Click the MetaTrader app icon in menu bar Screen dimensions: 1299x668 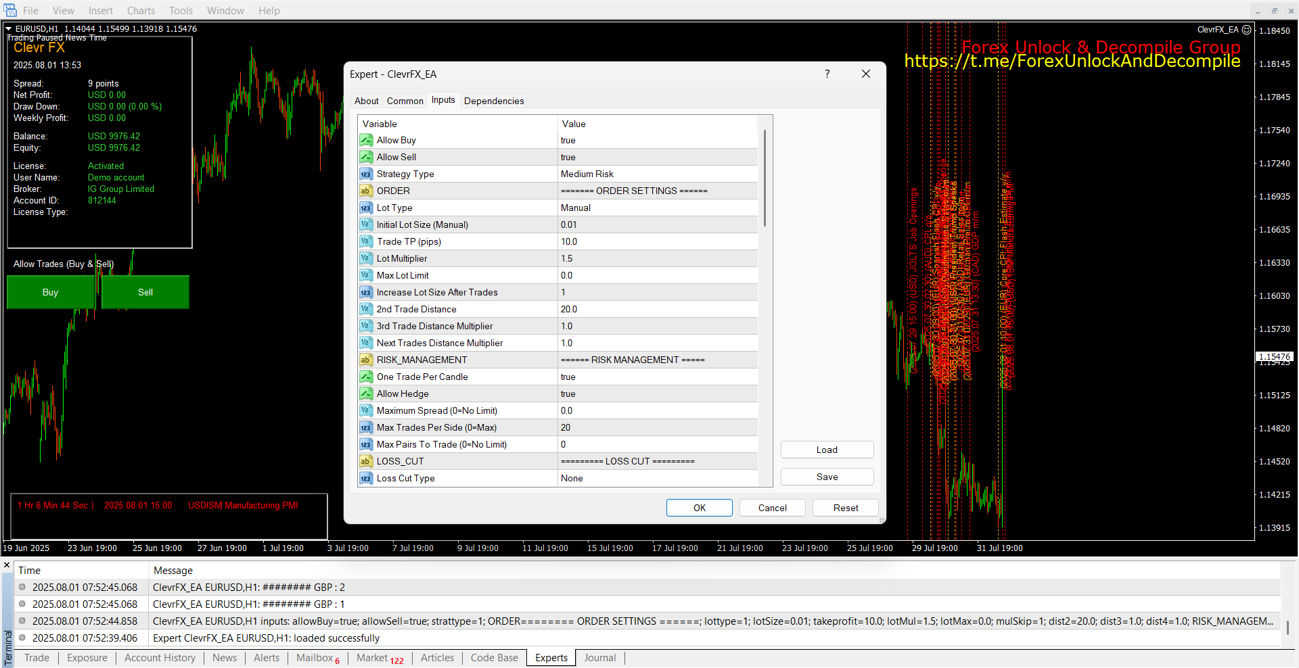tap(10, 10)
